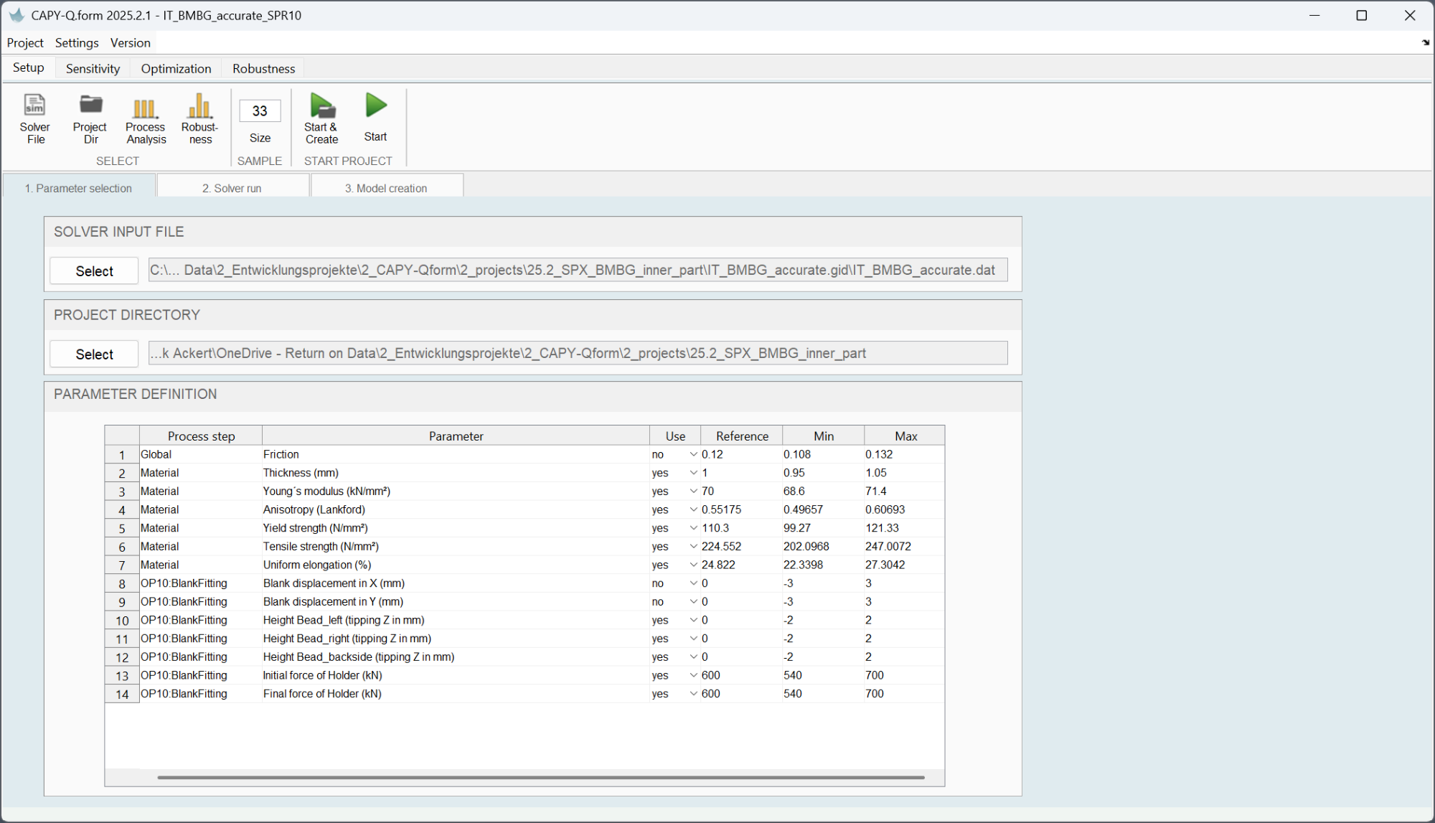Click Min value 99.27 for Yield strength
The width and height of the screenshot is (1435, 823).
point(823,528)
